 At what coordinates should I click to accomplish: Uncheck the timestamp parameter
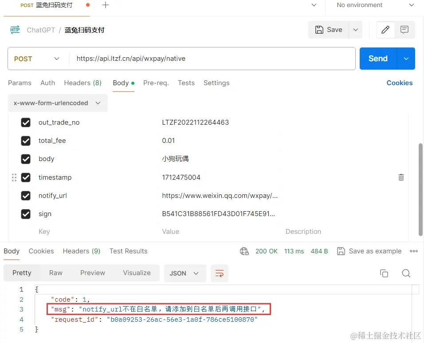tap(26, 177)
